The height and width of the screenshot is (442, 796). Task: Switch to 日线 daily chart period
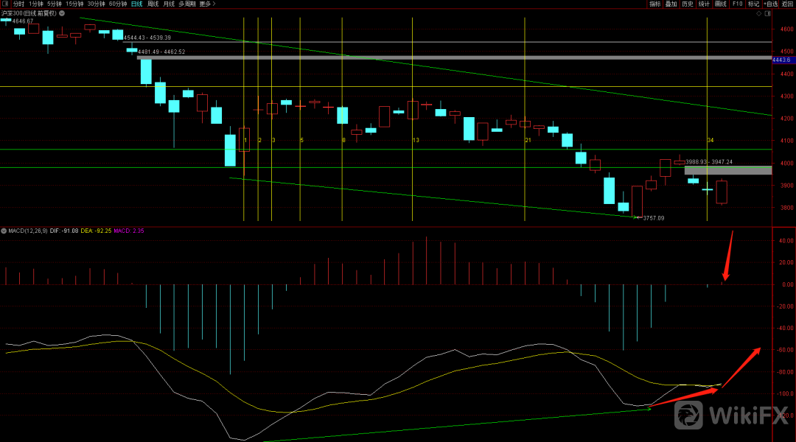pyautogui.click(x=136, y=4)
